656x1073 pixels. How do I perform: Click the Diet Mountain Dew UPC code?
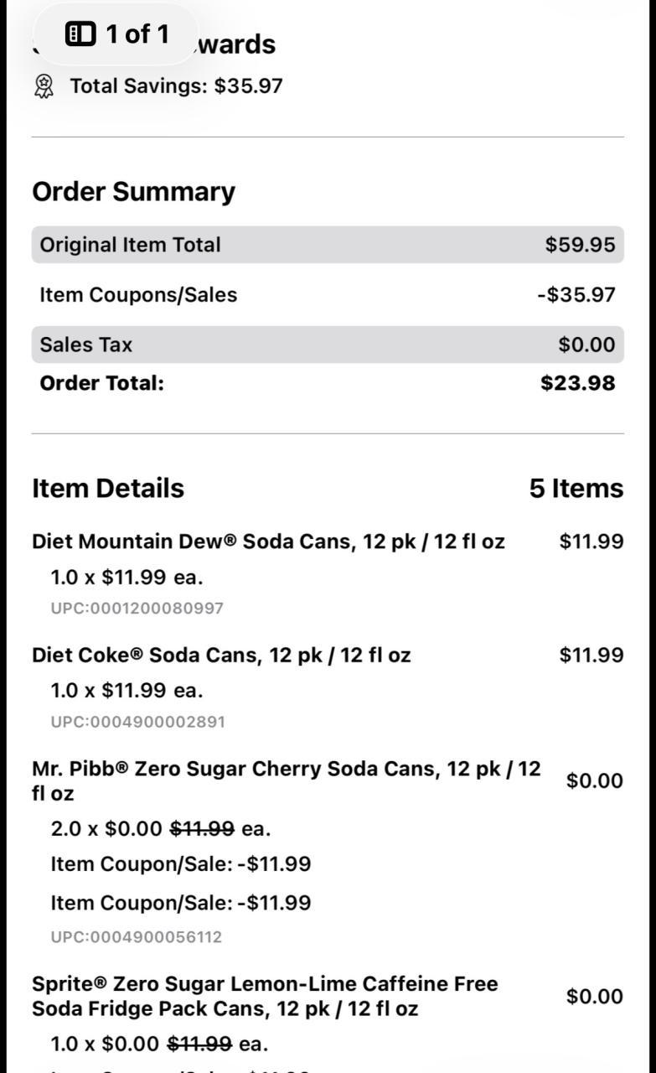(137, 608)
